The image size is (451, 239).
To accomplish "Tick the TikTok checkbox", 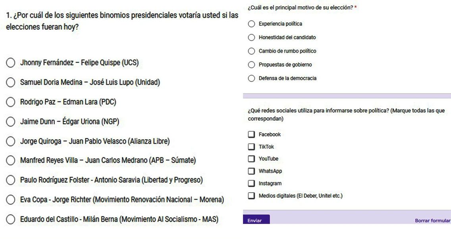I will click(251, 147).
